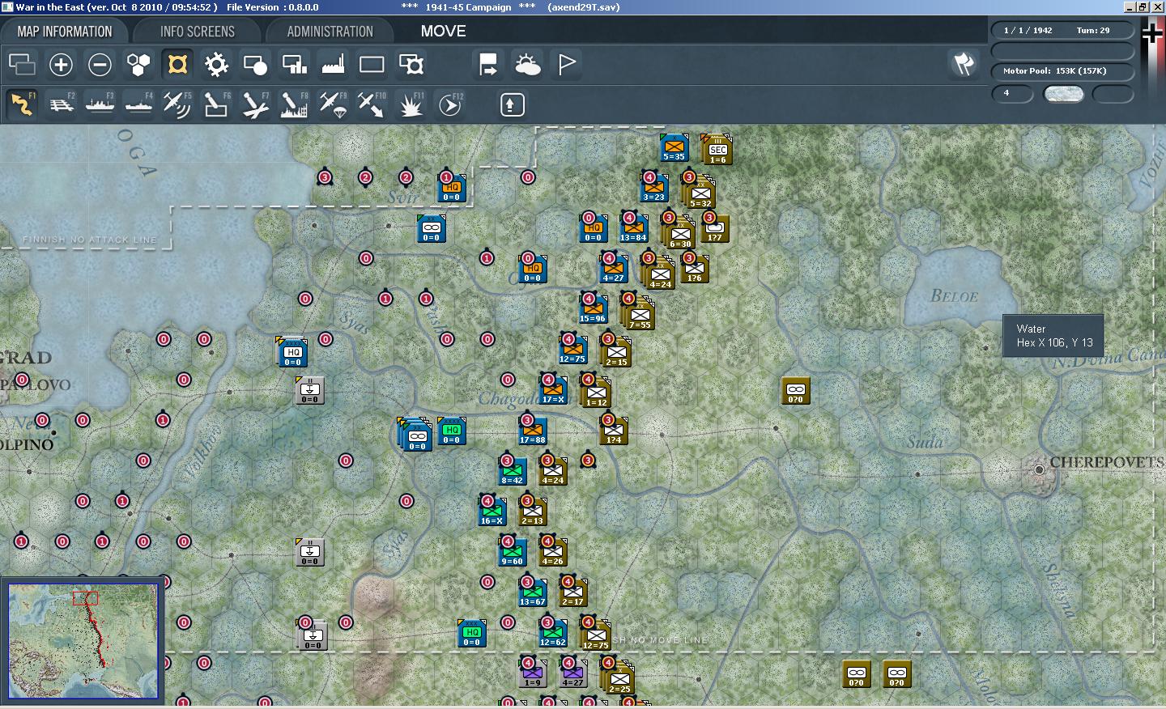Click the Motor Pool 153K readout

pos(1062,71)
